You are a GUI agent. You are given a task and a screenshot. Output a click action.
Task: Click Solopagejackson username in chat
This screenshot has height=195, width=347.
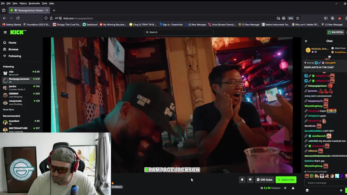click(317, 86)
